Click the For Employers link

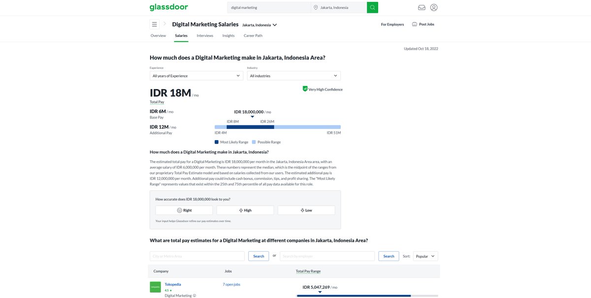tap(393, 24)
